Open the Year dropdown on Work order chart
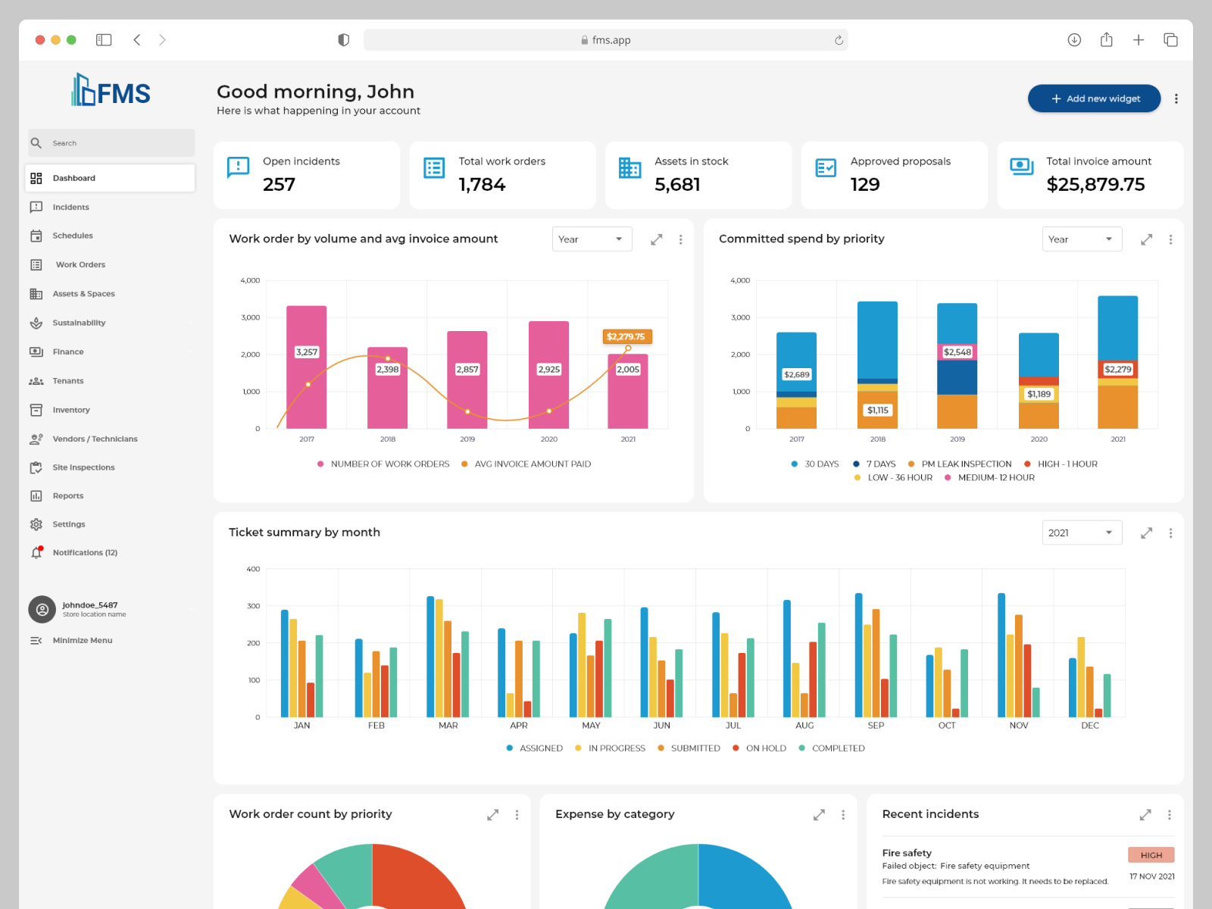The image size is (1212, 909). click(592, 239)
